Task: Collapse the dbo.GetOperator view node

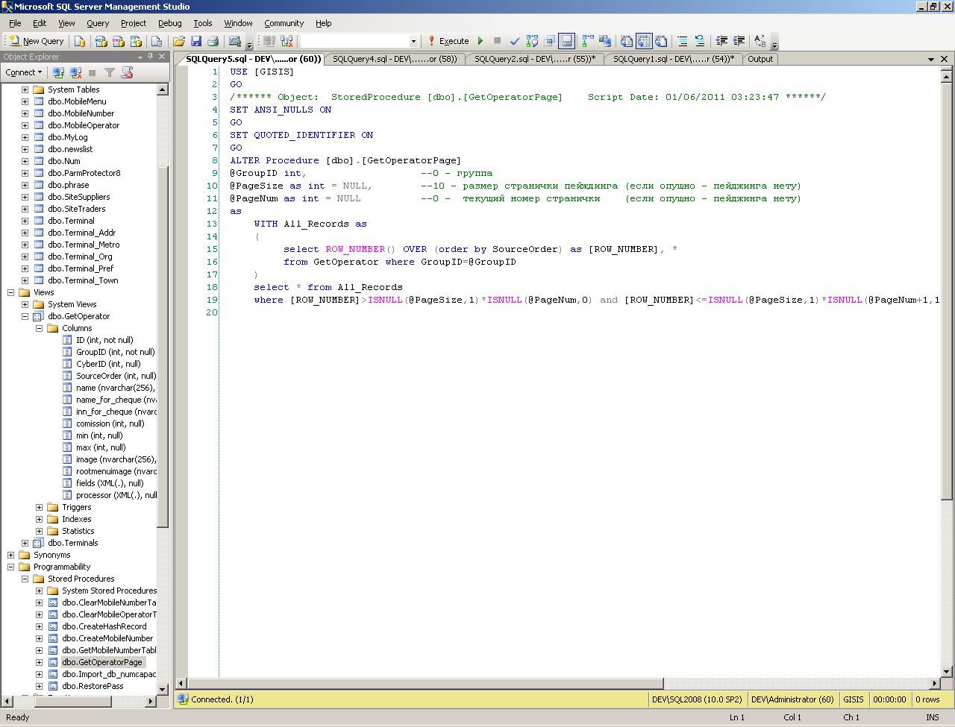Action: pos(25,316)
